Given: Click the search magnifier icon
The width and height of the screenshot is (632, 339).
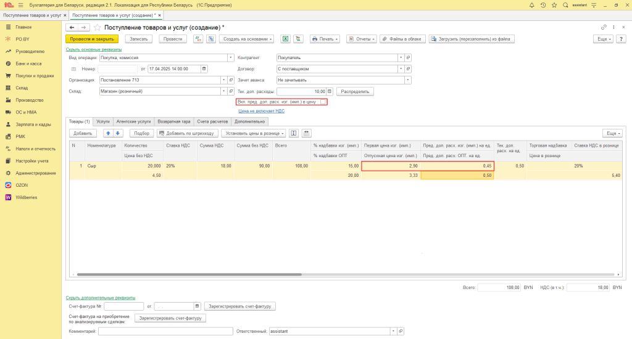Looking at the screenshot, I should tap(565, 5).
